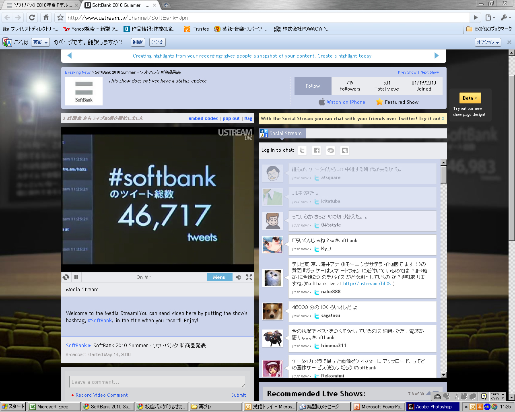Log in to chat with MySpace icon

pos(345,150)
